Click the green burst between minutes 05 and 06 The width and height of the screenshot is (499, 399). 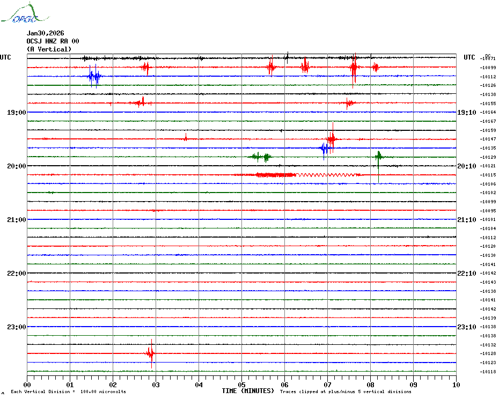pos(261,157)
